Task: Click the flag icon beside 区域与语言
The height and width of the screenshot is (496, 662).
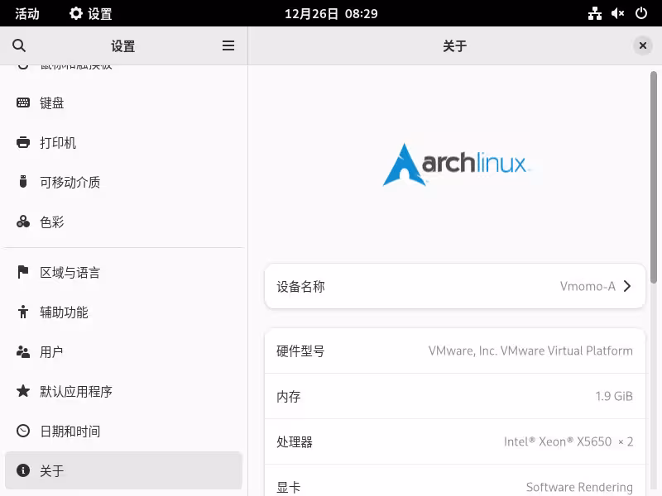Action: [23, 272]
